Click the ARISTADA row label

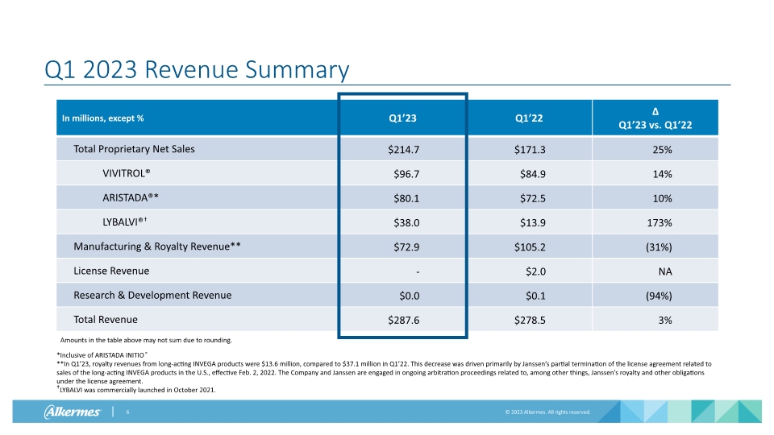130,197
